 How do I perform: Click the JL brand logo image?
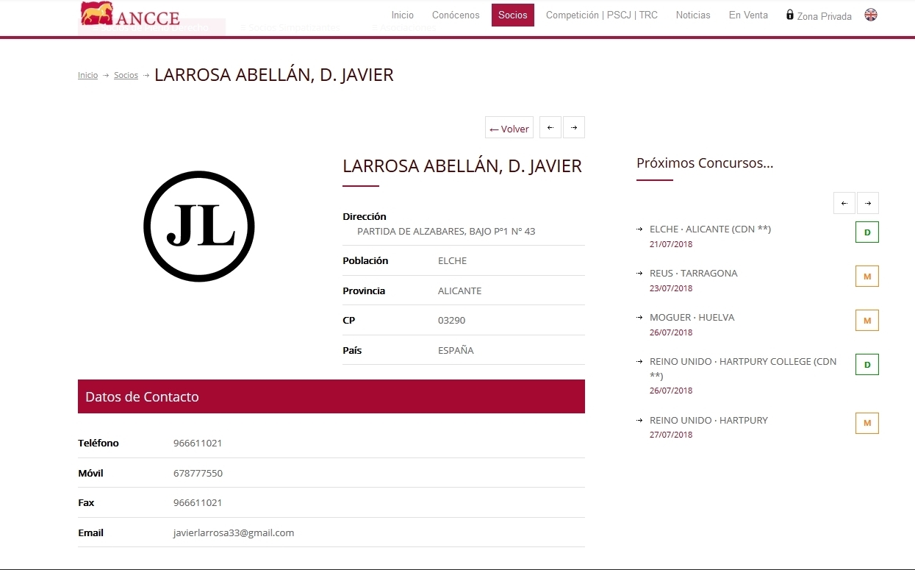tap(199, 227)
